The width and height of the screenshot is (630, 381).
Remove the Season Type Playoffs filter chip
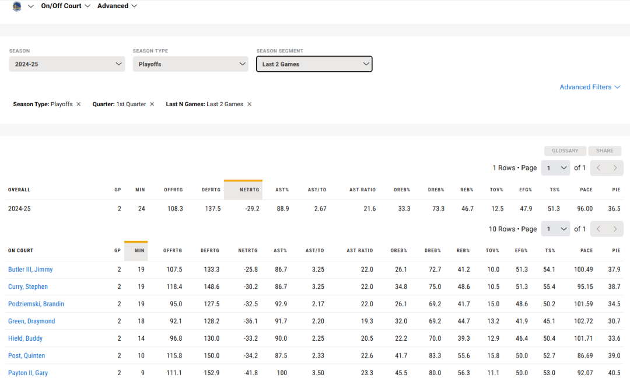79,104
